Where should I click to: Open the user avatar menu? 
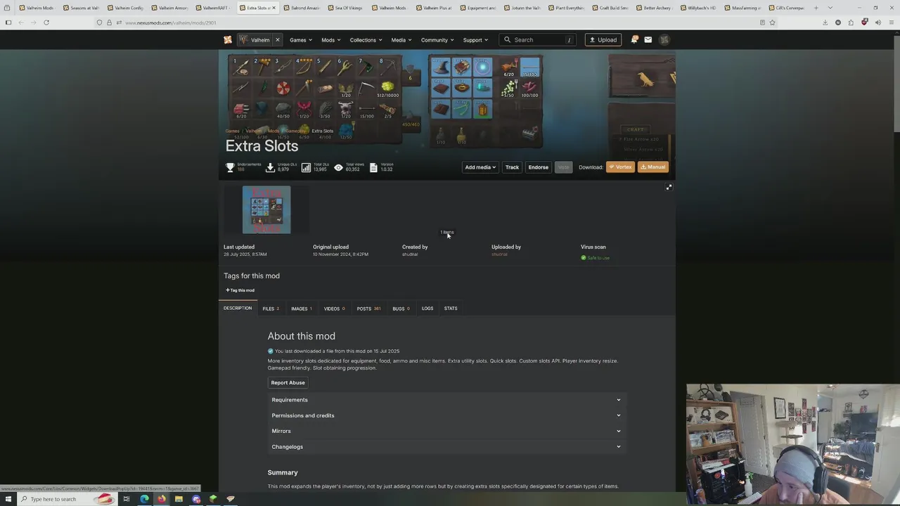664,40
